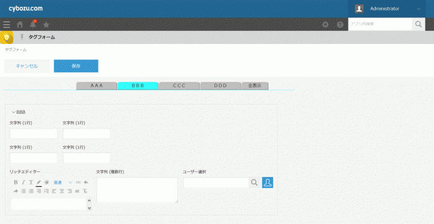Align text left in the rich editor
The height and width of the screenshot is (224, 434).
coord(54,191)
